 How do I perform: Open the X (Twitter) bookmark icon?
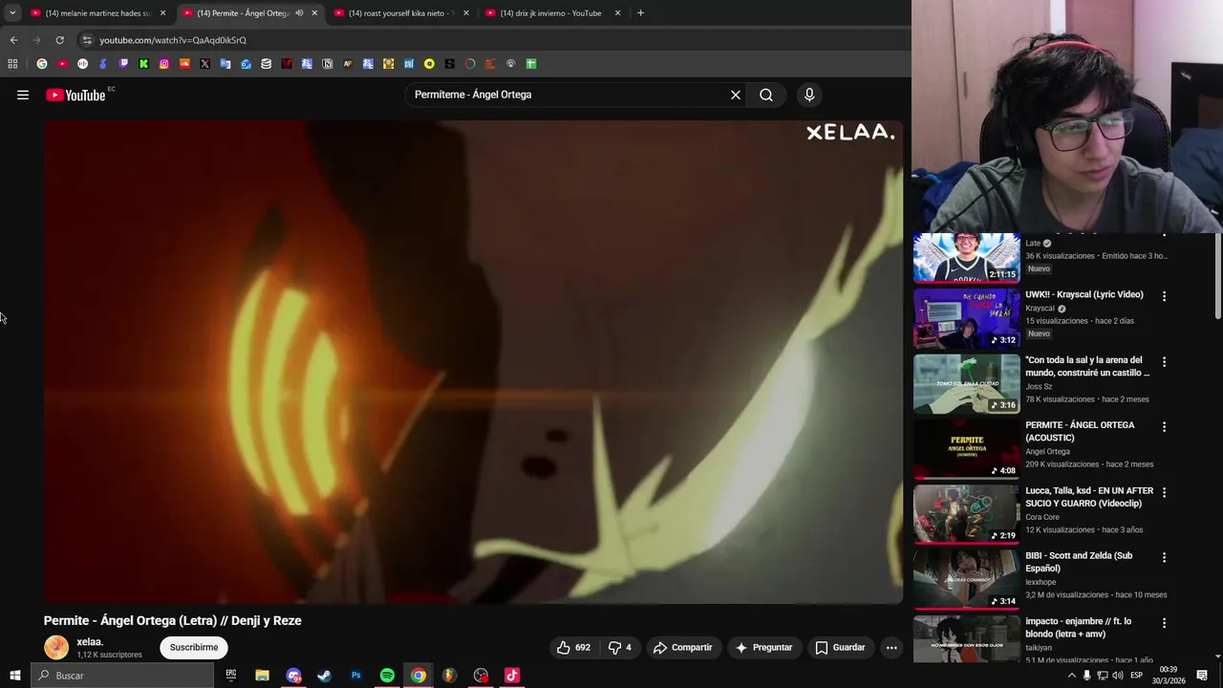click(x=204, y=64)
